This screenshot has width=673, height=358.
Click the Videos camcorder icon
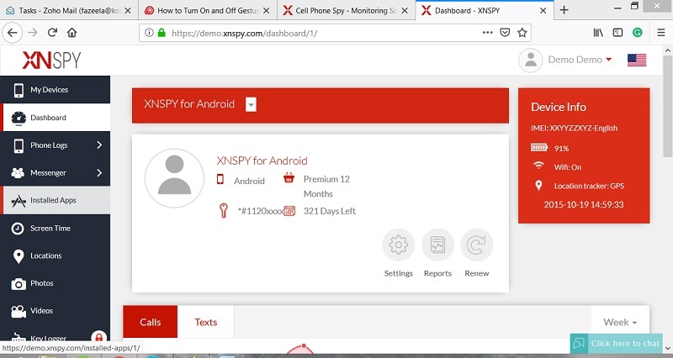[x=19, y=311]
